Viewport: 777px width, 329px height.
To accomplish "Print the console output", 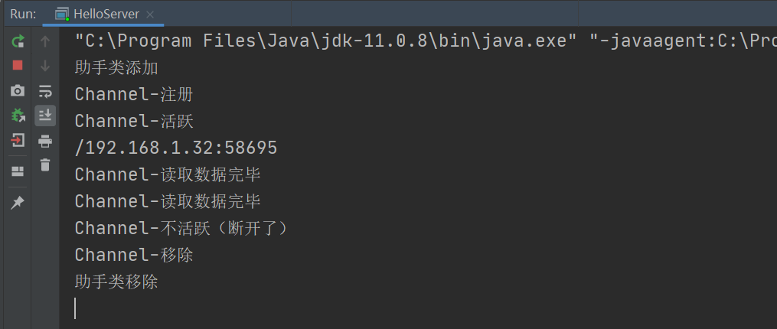I will pyautogui.click(x=45, y=141).
